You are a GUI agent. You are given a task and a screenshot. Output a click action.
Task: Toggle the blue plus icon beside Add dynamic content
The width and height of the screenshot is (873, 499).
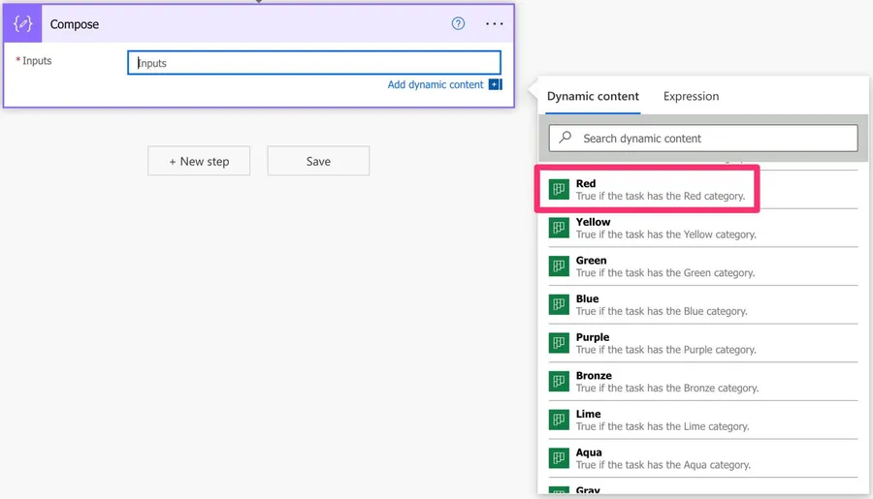(495, 84)
